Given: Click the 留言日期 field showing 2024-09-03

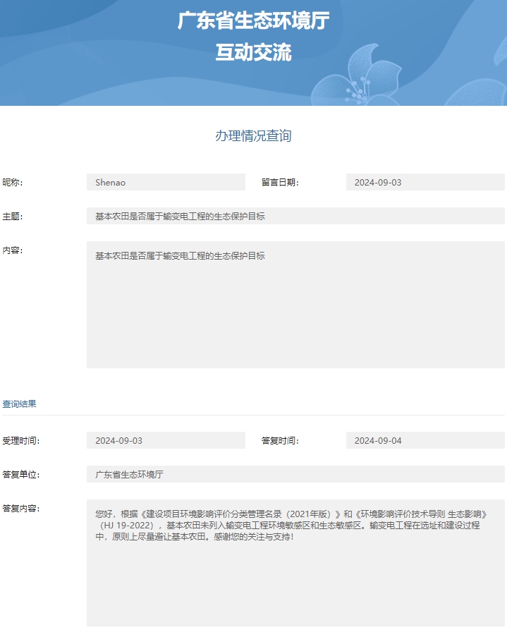Looking at the screenshot, I should [425, 182].
